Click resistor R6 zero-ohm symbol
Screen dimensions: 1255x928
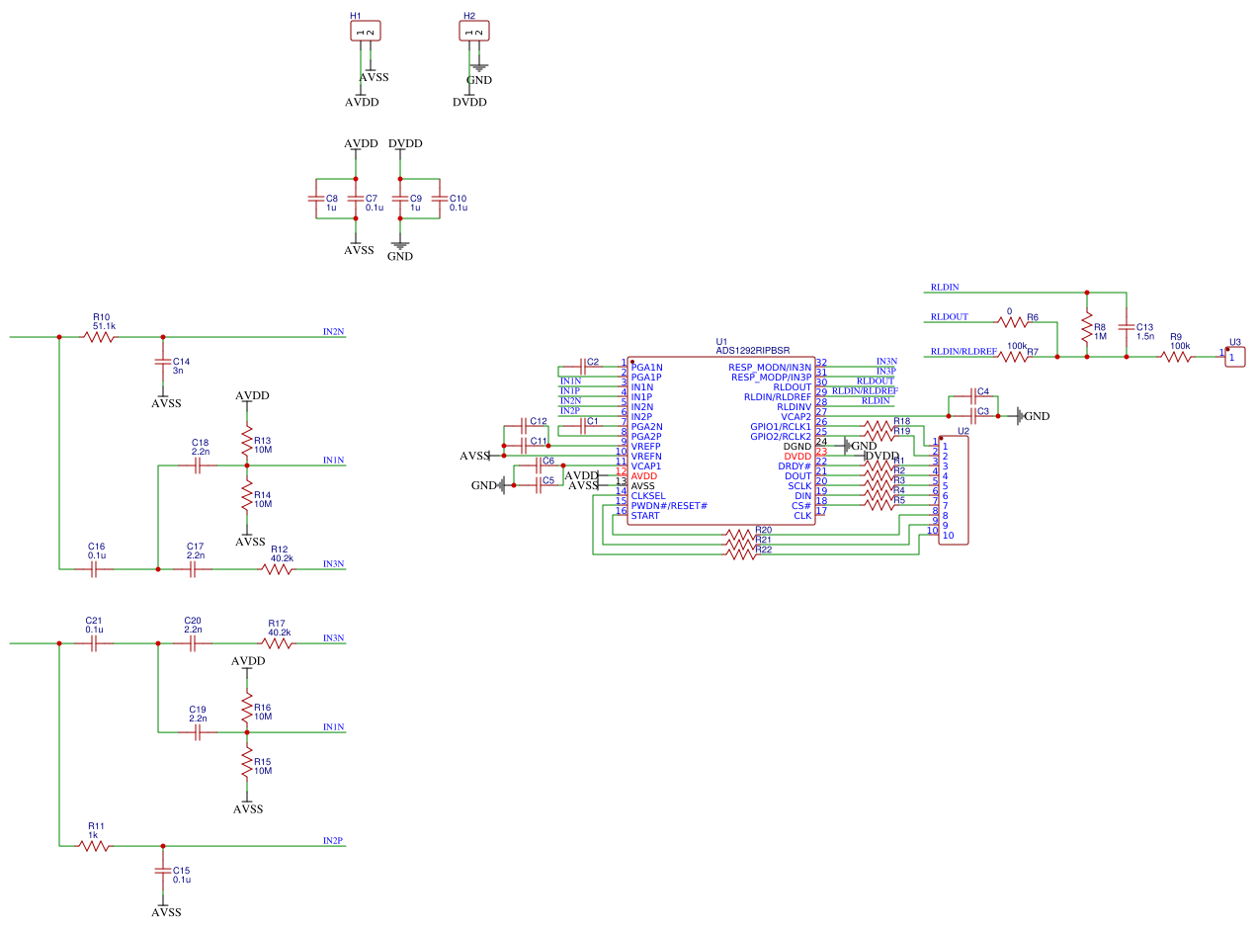pos(1013,322)
